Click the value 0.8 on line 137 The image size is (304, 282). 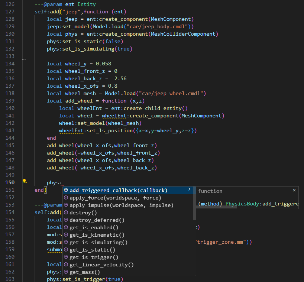click(x=113, y=86)
